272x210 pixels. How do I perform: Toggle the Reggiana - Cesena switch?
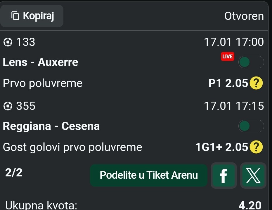251,126
